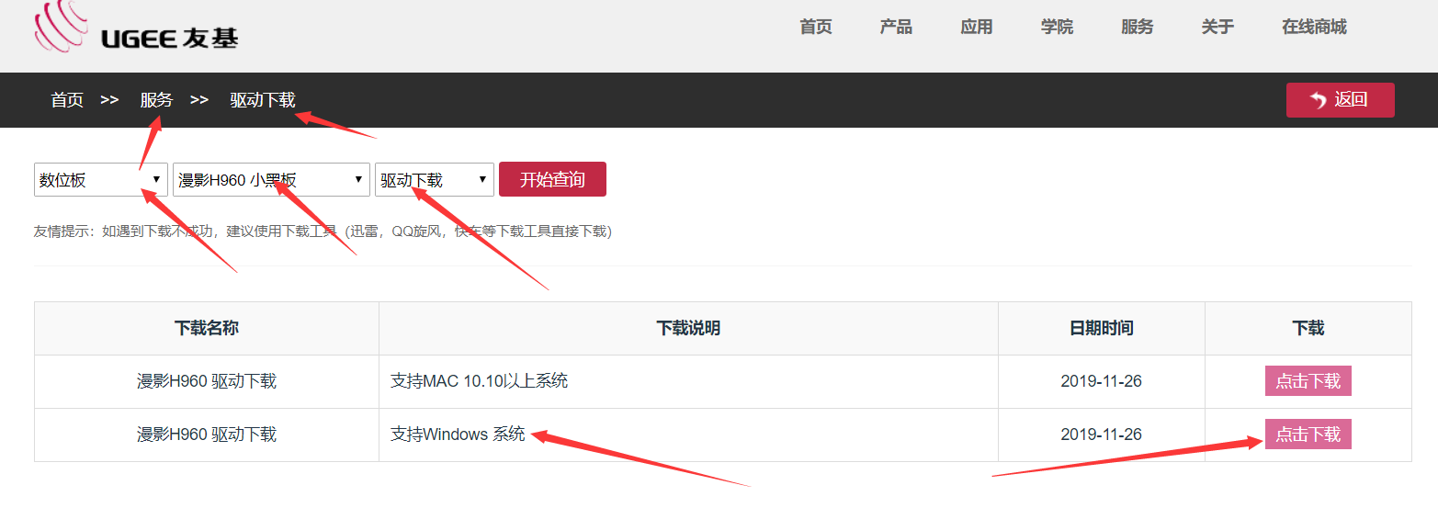
Task: Click the 下载 column header
Action: (1308, 328)
